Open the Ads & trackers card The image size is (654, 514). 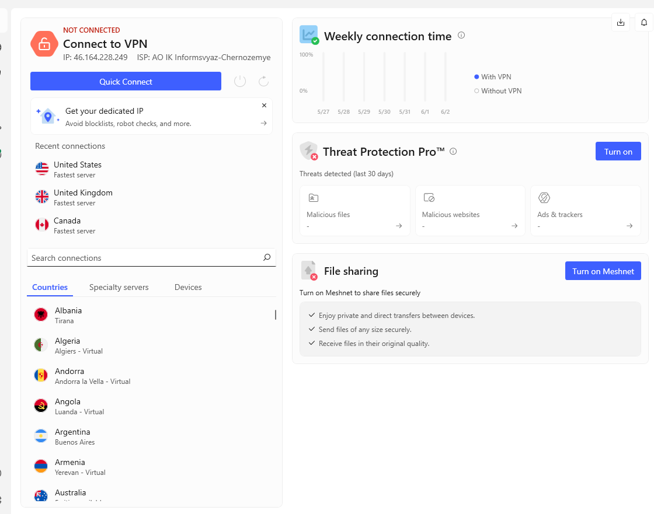point(586,211)
